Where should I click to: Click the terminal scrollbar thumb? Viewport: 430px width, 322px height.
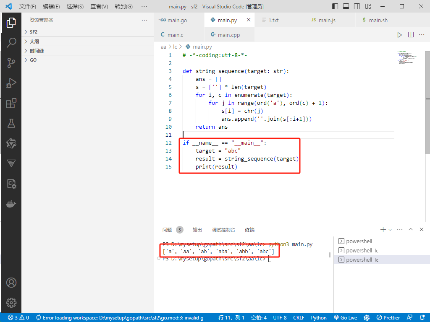(330, 255)
